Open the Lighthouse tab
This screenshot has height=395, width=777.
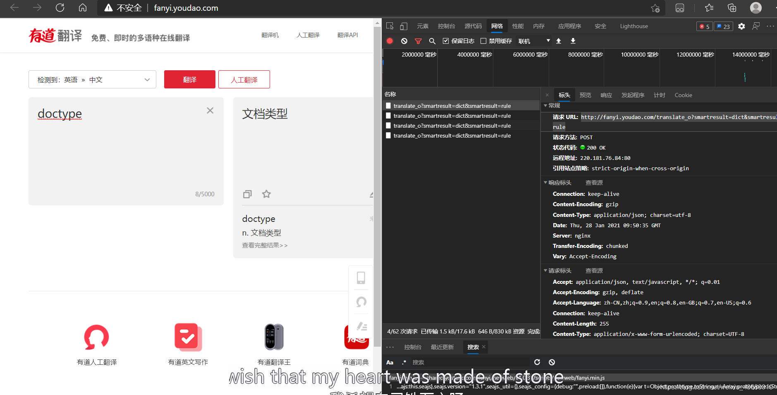(x=634, y=26)
